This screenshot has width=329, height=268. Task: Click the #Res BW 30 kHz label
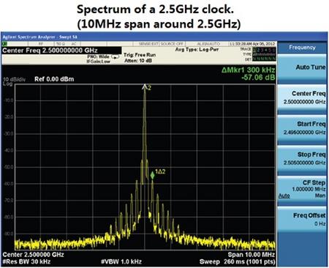26,262
